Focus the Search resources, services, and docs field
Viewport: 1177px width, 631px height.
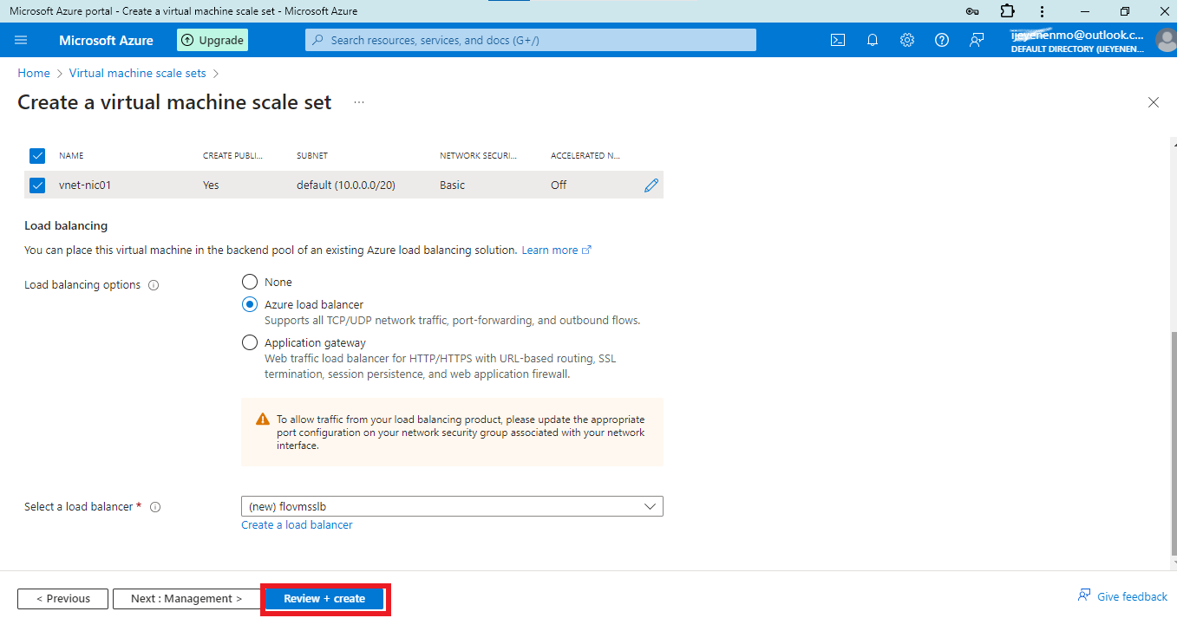pos(531,40)
